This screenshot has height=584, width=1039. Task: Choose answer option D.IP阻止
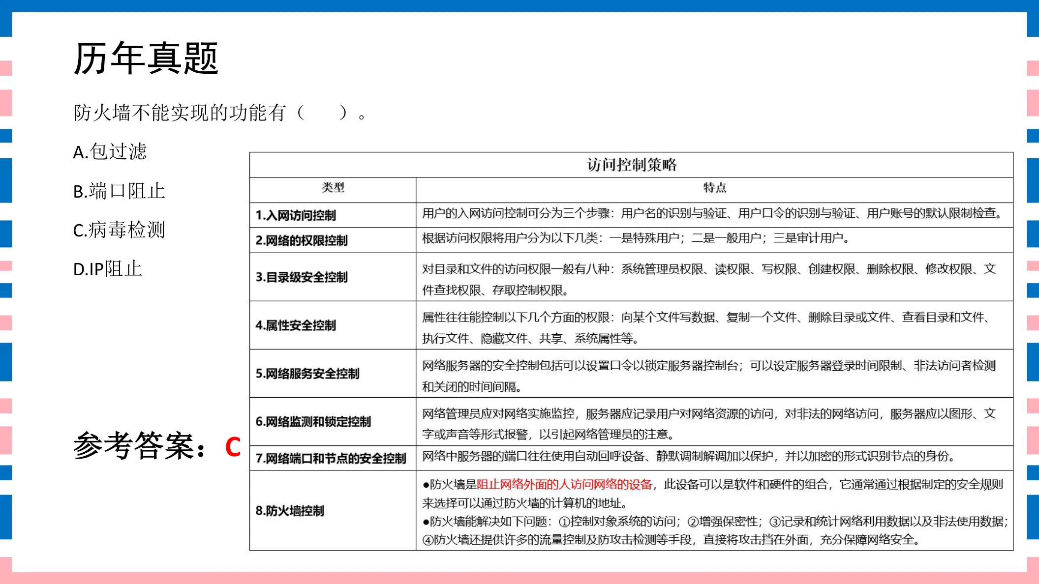(x=108, y=269)
